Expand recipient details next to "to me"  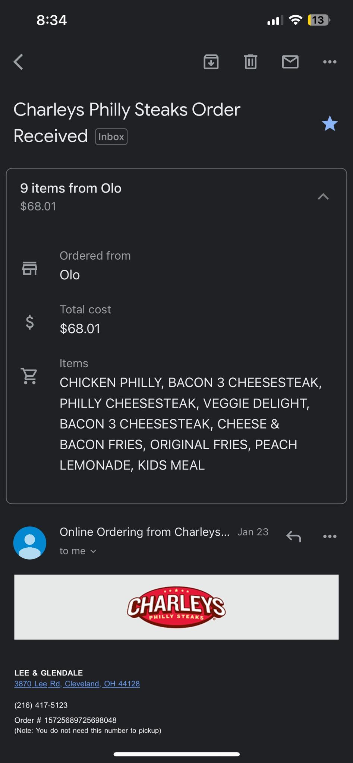pos(93,551)
